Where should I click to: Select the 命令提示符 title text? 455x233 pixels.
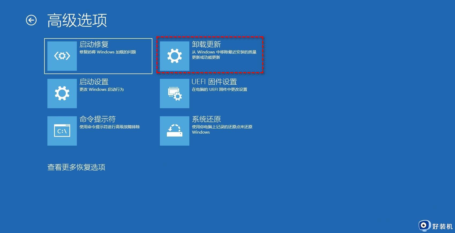pos(97,119)
